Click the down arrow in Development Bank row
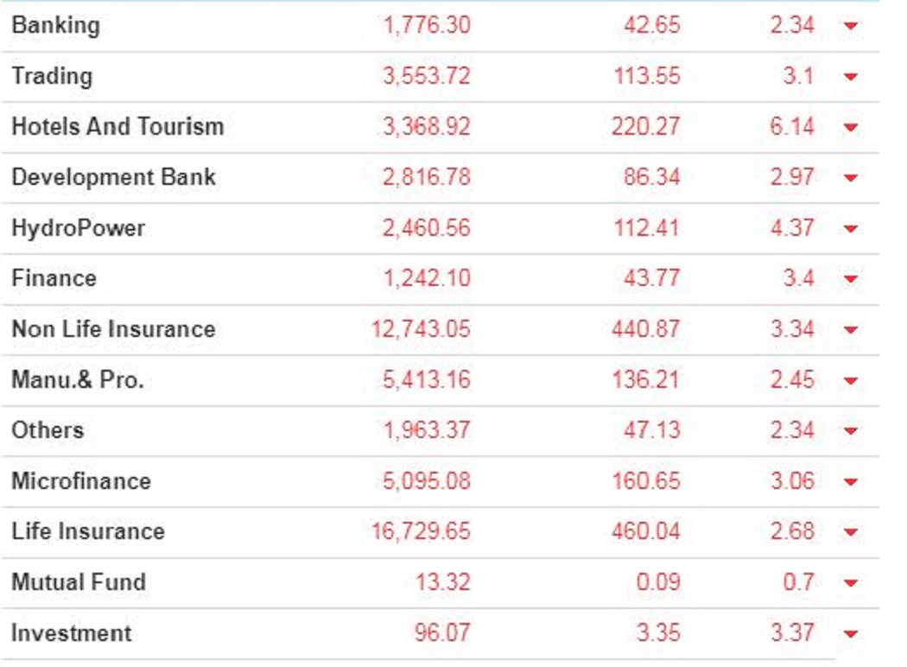 click(x=851, y=178)
